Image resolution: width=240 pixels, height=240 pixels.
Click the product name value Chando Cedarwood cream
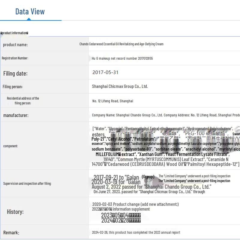pos(121,44)
